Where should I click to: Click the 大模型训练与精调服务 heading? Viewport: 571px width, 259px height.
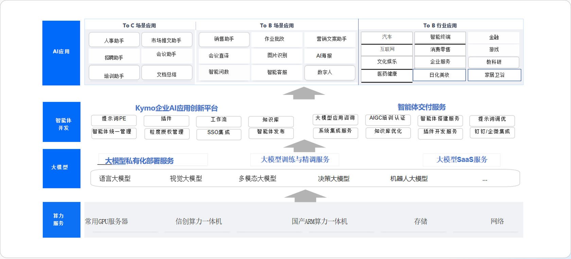[295, 160]
